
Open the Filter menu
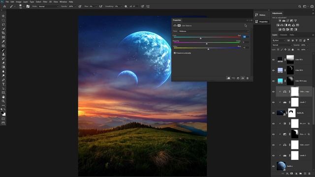45,2
